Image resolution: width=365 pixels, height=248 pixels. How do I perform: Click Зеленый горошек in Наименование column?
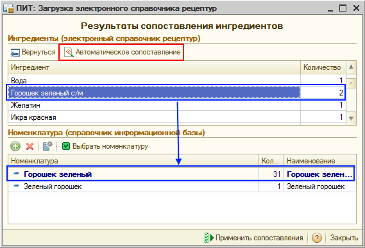coord(320,186)
